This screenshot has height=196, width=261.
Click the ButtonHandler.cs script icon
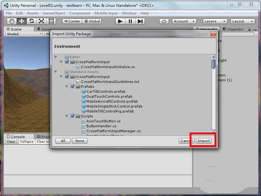(84, 126)
